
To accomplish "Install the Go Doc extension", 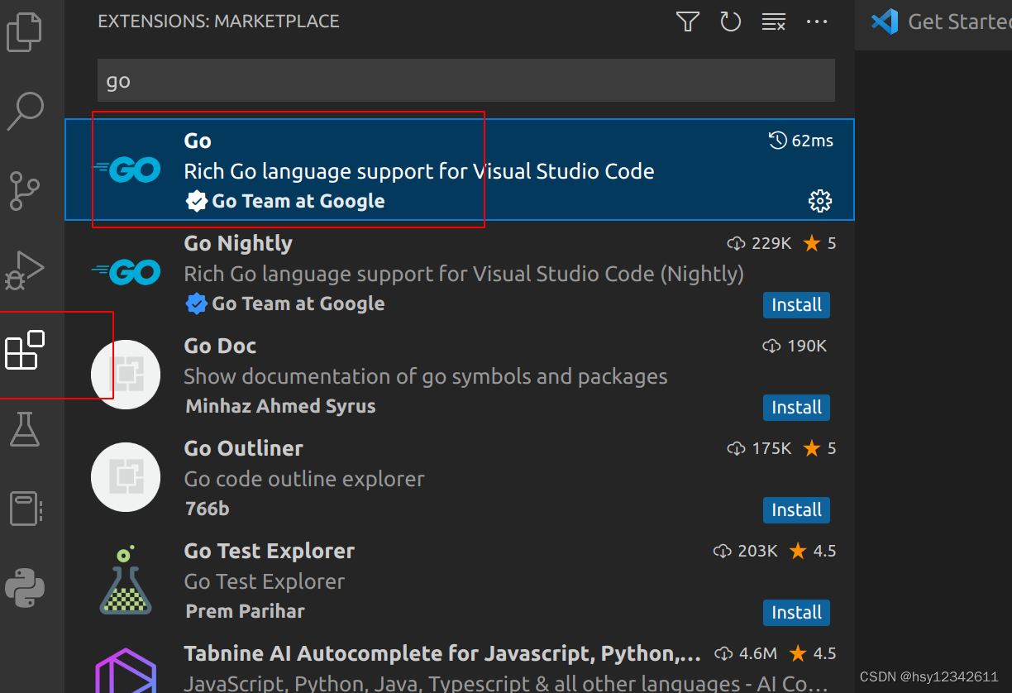I will pos(796,408).
